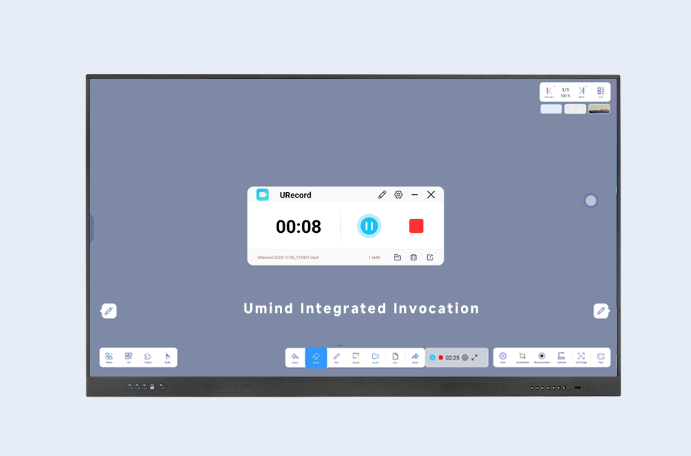Select the Eraser tool in bottom toolbar

tap(316, 357)
